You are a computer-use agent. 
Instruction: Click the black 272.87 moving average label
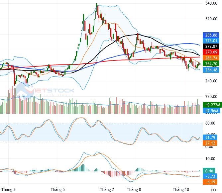[211, 47]
